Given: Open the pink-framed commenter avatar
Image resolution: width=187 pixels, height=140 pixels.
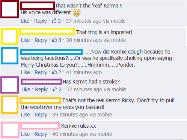Looking at the screenshot, I should (10, 130).
